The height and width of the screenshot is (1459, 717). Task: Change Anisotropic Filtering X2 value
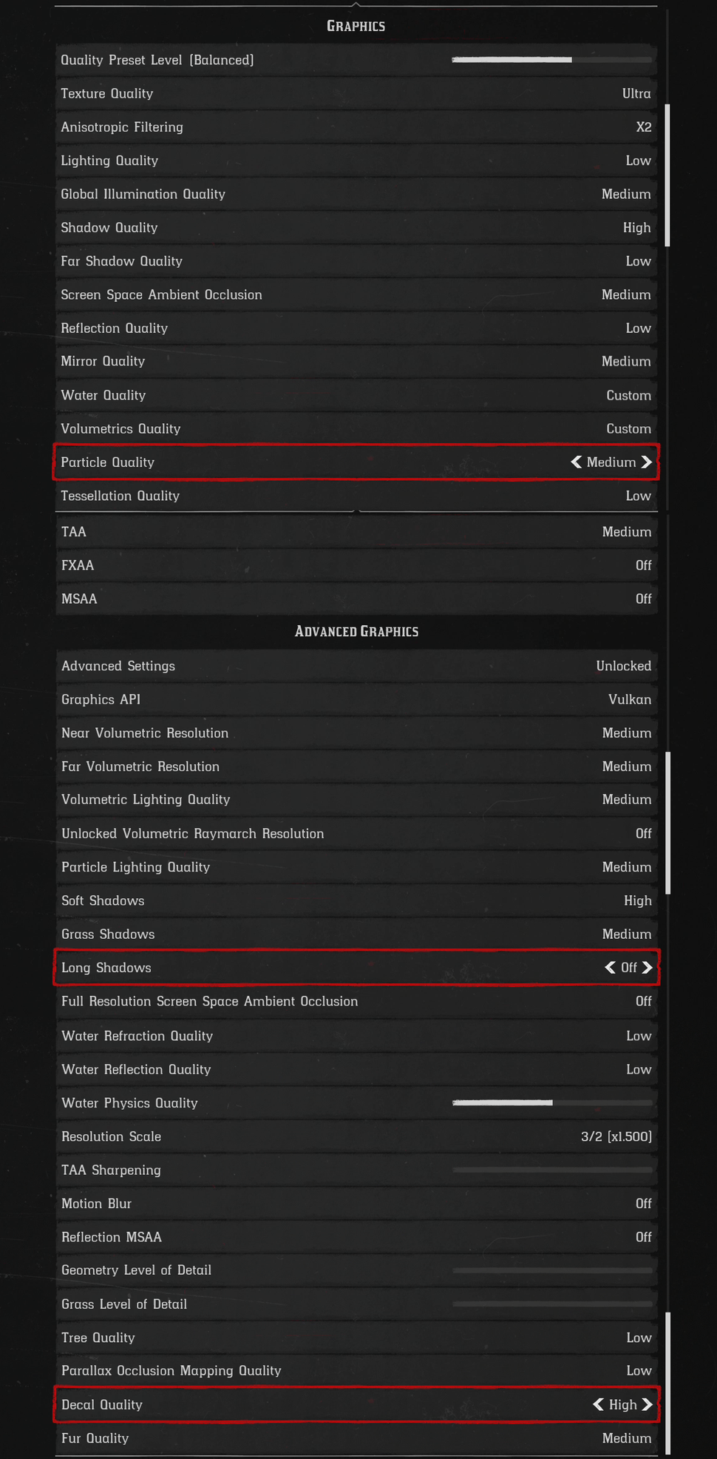643,127
